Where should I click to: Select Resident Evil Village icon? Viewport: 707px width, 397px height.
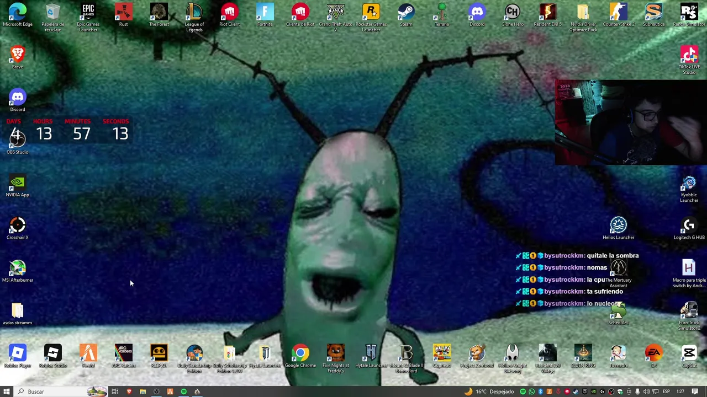pos(547,358)
